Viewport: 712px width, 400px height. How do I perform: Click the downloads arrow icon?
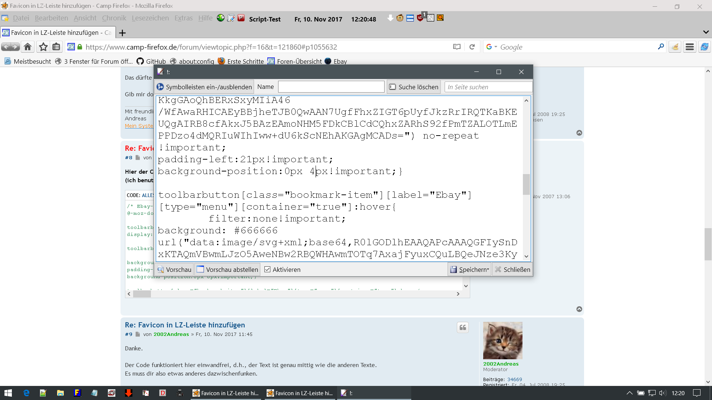pyautogui.click(x=390, y=18)
